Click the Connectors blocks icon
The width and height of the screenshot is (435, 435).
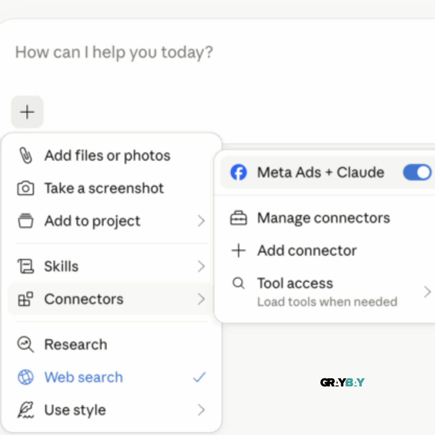(x=25, y=299)
